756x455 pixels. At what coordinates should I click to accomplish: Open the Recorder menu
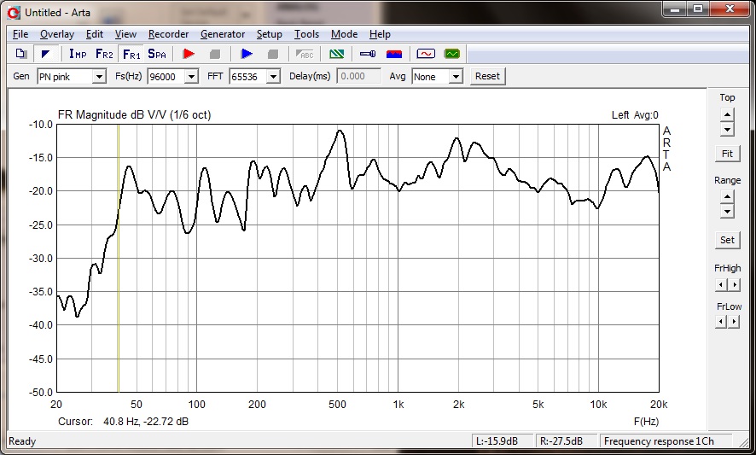[x=168, y=34]
